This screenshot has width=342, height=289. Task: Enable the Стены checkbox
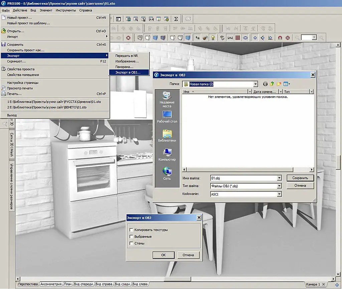tap(131, 243)
